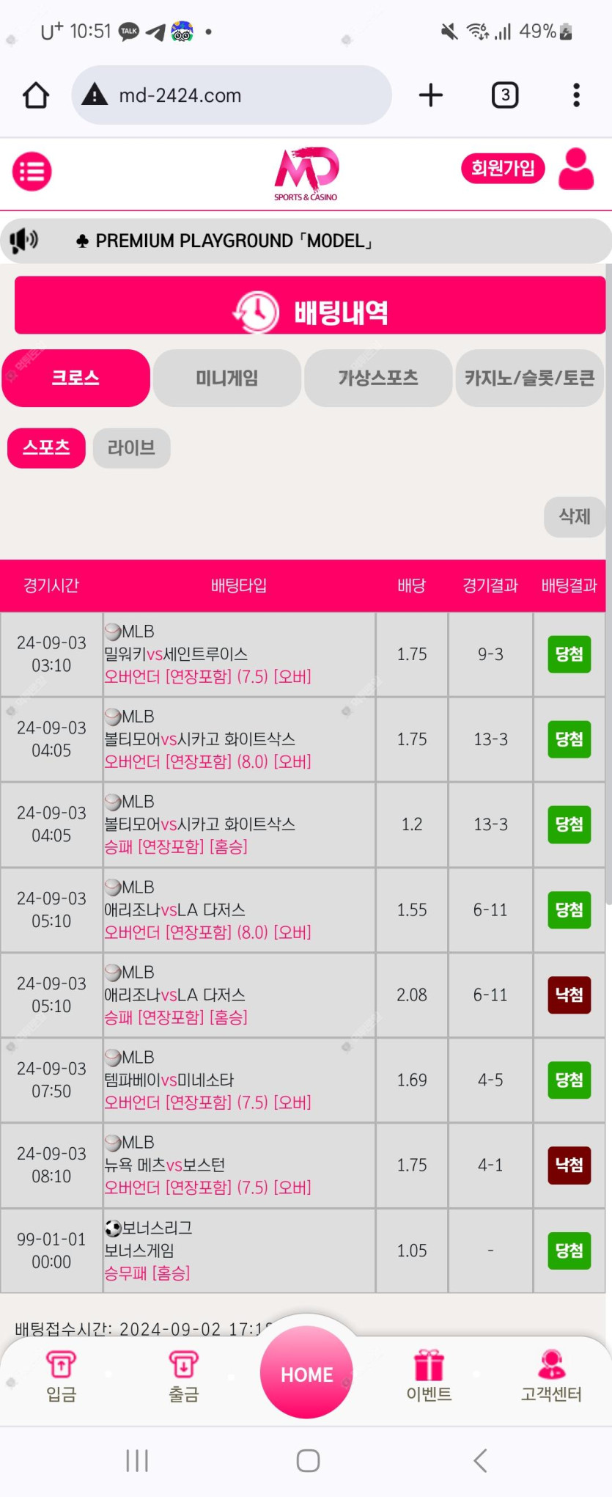Viewport: 612px width, 1497px height.
Task: Switch to the 가상스포츠 tab
Action: pyautogui.click(x=378, y=378)
